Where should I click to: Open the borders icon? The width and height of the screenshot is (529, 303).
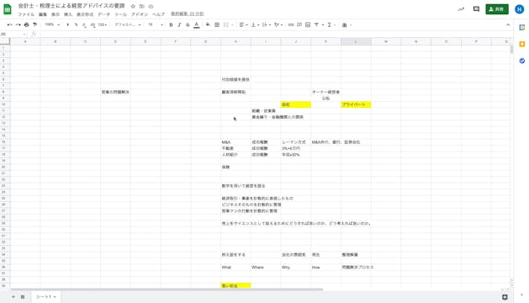(x=217, y=24)
